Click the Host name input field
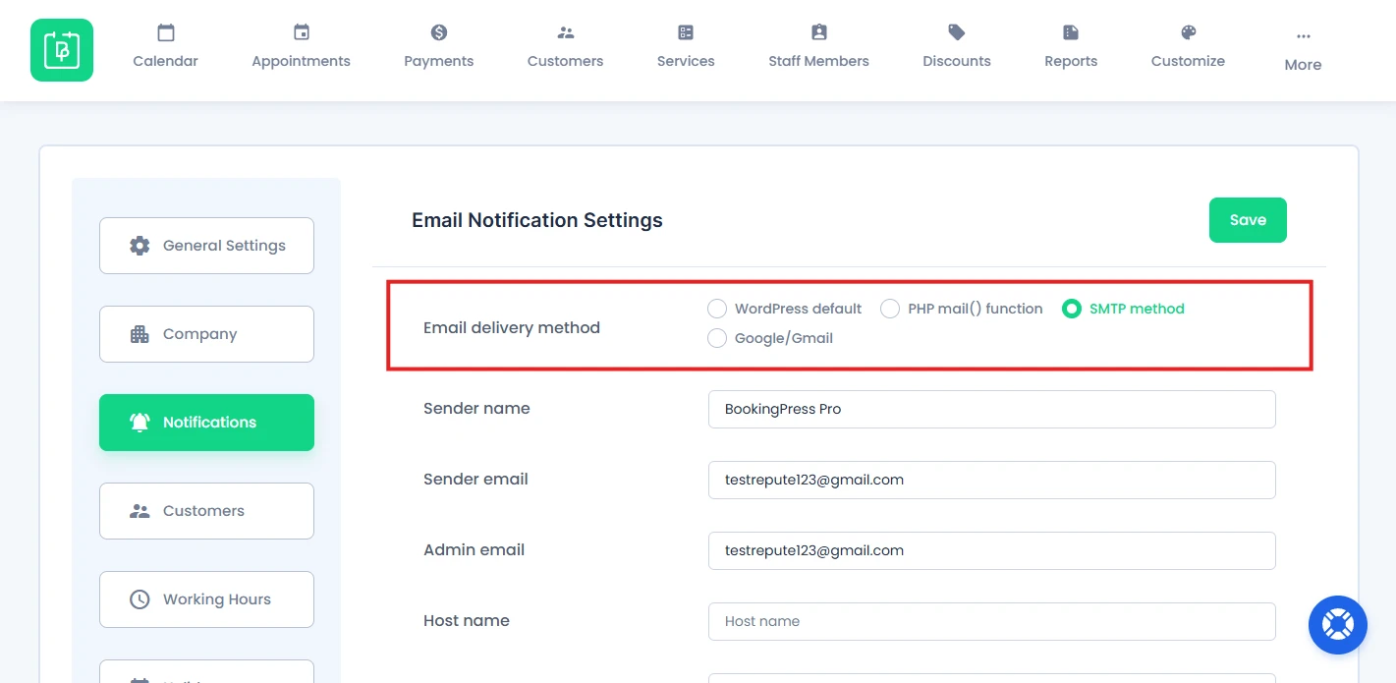 point(992,621)
